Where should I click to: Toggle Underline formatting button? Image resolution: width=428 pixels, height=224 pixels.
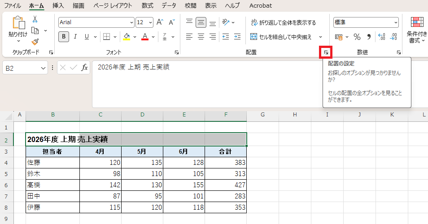point(87,37)
